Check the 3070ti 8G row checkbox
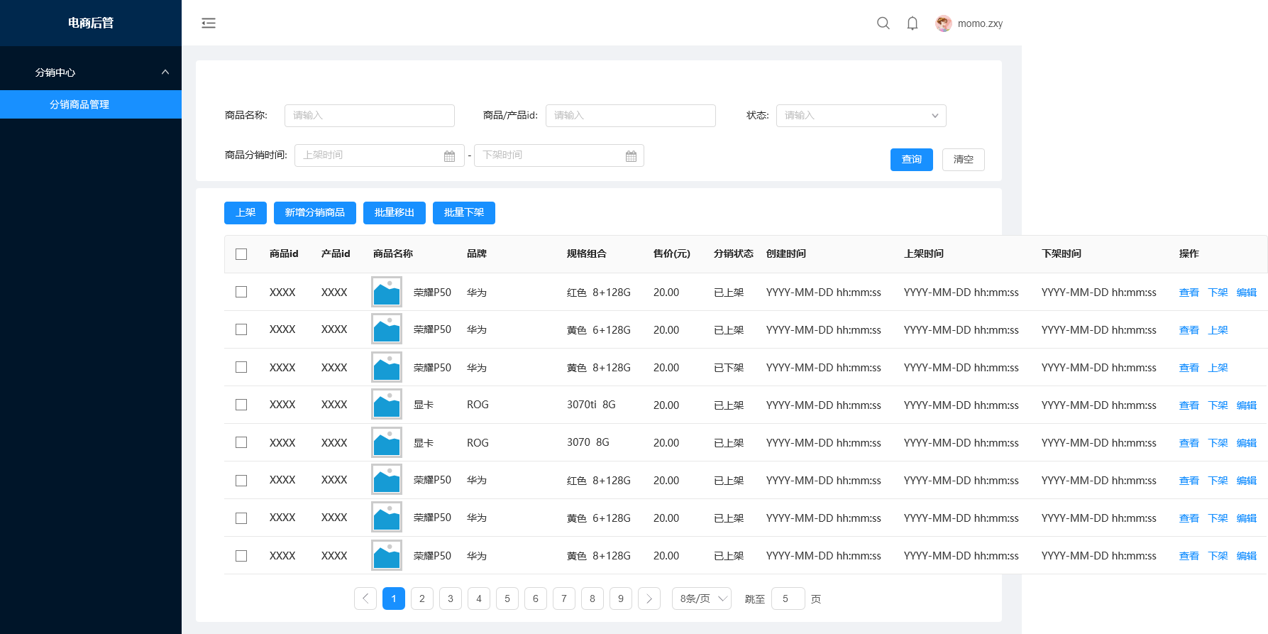 pos(241,405)
